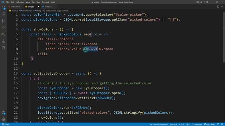225x126 pixels.
Task: Click the Ln 8, Col status item
Action: pyautogui.click(x=159, y=124)
